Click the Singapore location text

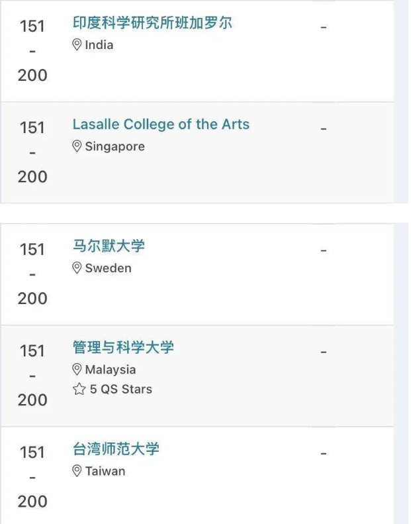tap(115, 146)
